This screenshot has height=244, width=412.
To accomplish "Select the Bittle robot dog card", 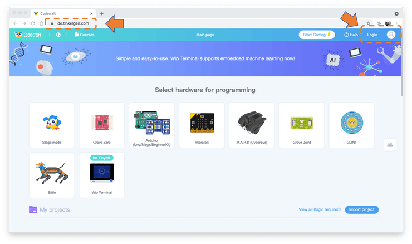I will [52, 175].
